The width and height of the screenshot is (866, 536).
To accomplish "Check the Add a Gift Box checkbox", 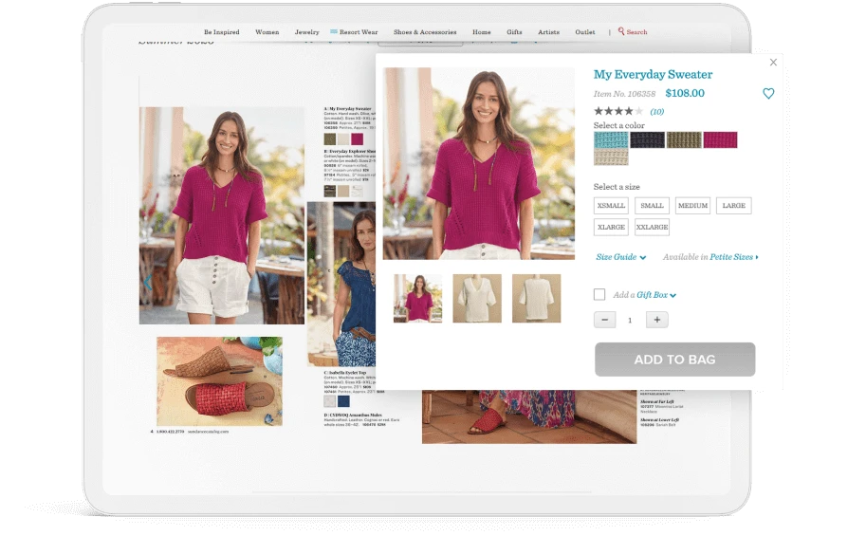I will tap(599, 295).
